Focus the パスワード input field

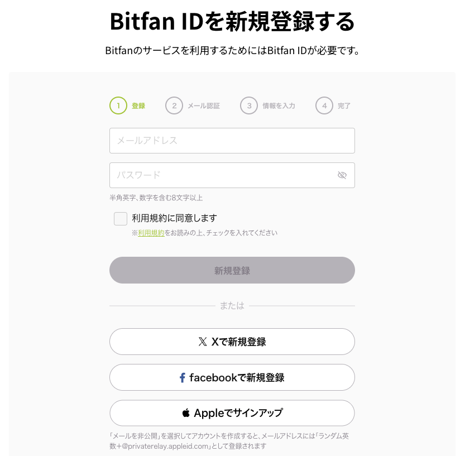pyautogui.click(x=223, y=175)
